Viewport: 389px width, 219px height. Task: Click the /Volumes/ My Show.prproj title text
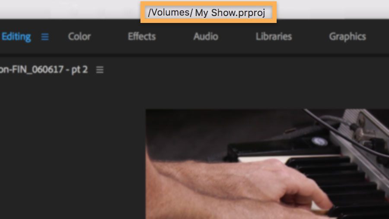207,13
